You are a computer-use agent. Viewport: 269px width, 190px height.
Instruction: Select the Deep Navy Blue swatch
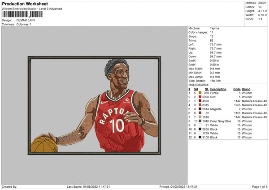click(200, 121)
